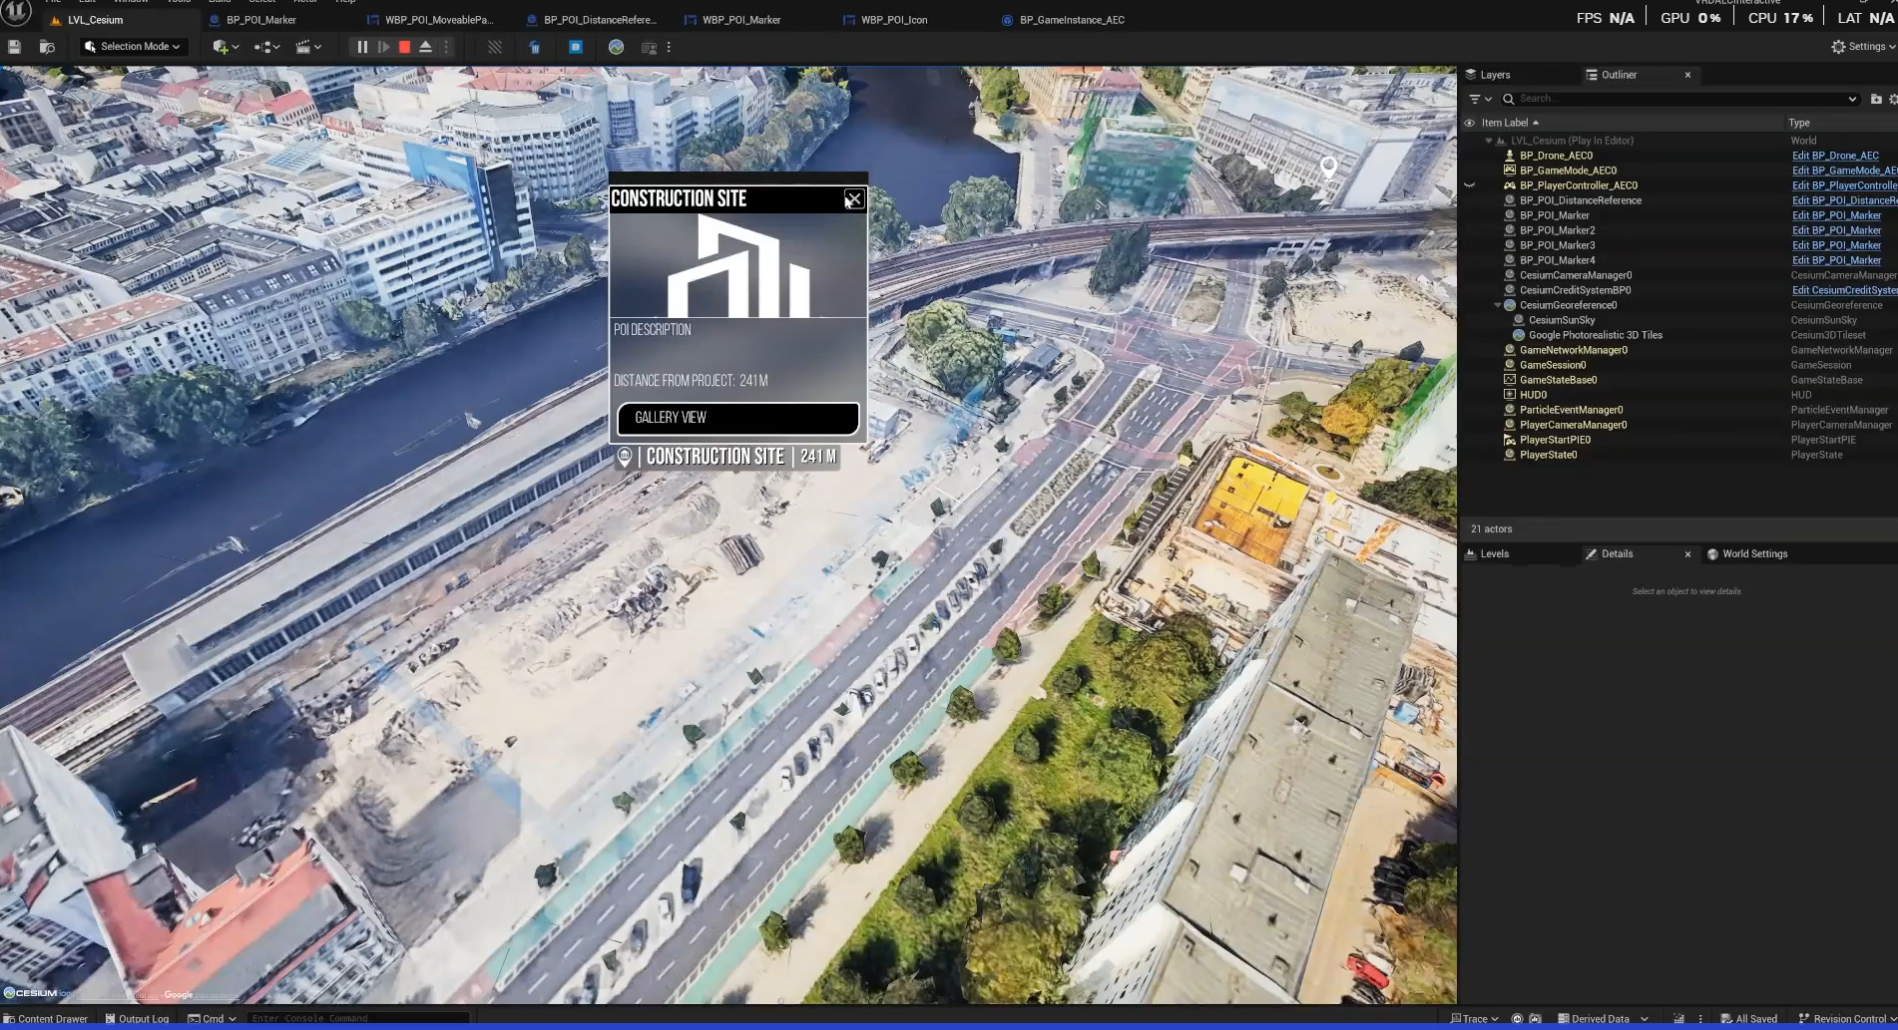Add a new folder in Outliner
The width and height of the screenshot is (1898, 1030).
[1875, 99]
